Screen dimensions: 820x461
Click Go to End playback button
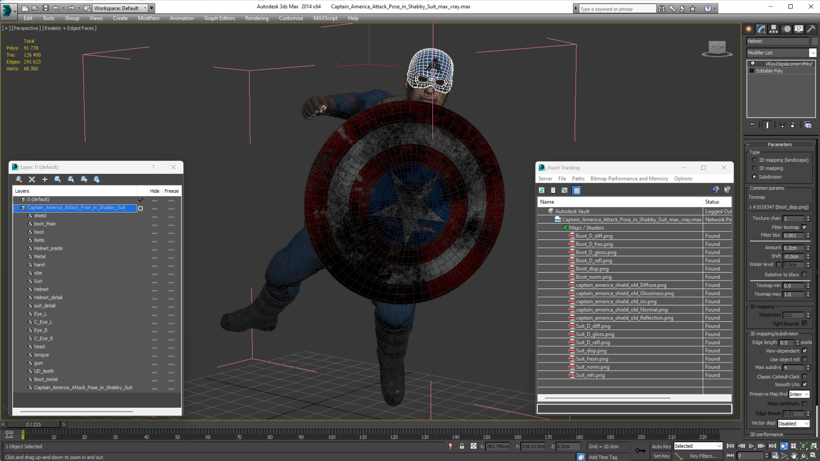772,446
